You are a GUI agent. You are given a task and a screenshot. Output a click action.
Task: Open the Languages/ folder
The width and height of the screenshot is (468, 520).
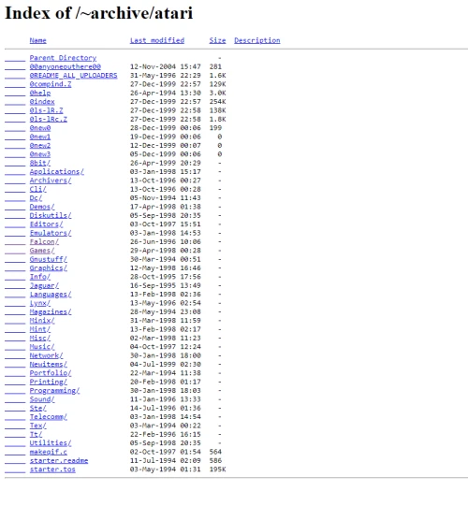[51, 295]
